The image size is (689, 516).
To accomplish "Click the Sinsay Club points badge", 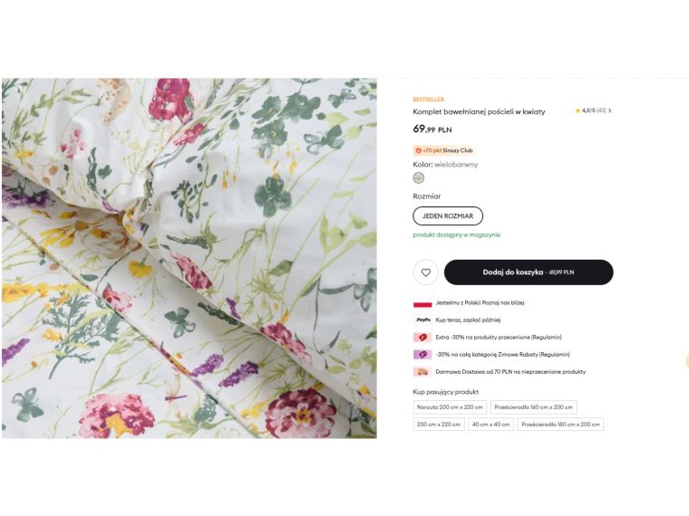I will click(443, 150).
